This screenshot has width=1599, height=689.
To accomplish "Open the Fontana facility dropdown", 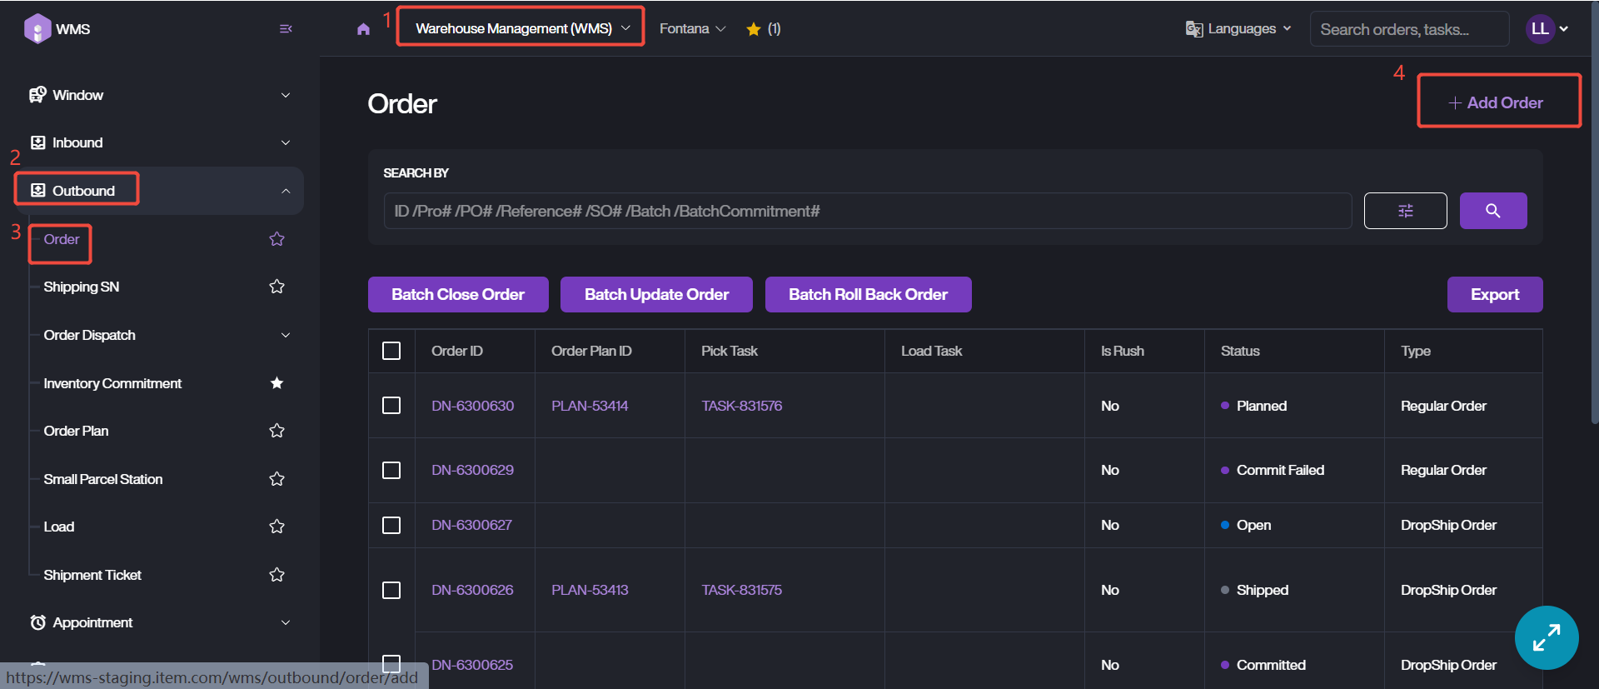I will click(692, 28).
